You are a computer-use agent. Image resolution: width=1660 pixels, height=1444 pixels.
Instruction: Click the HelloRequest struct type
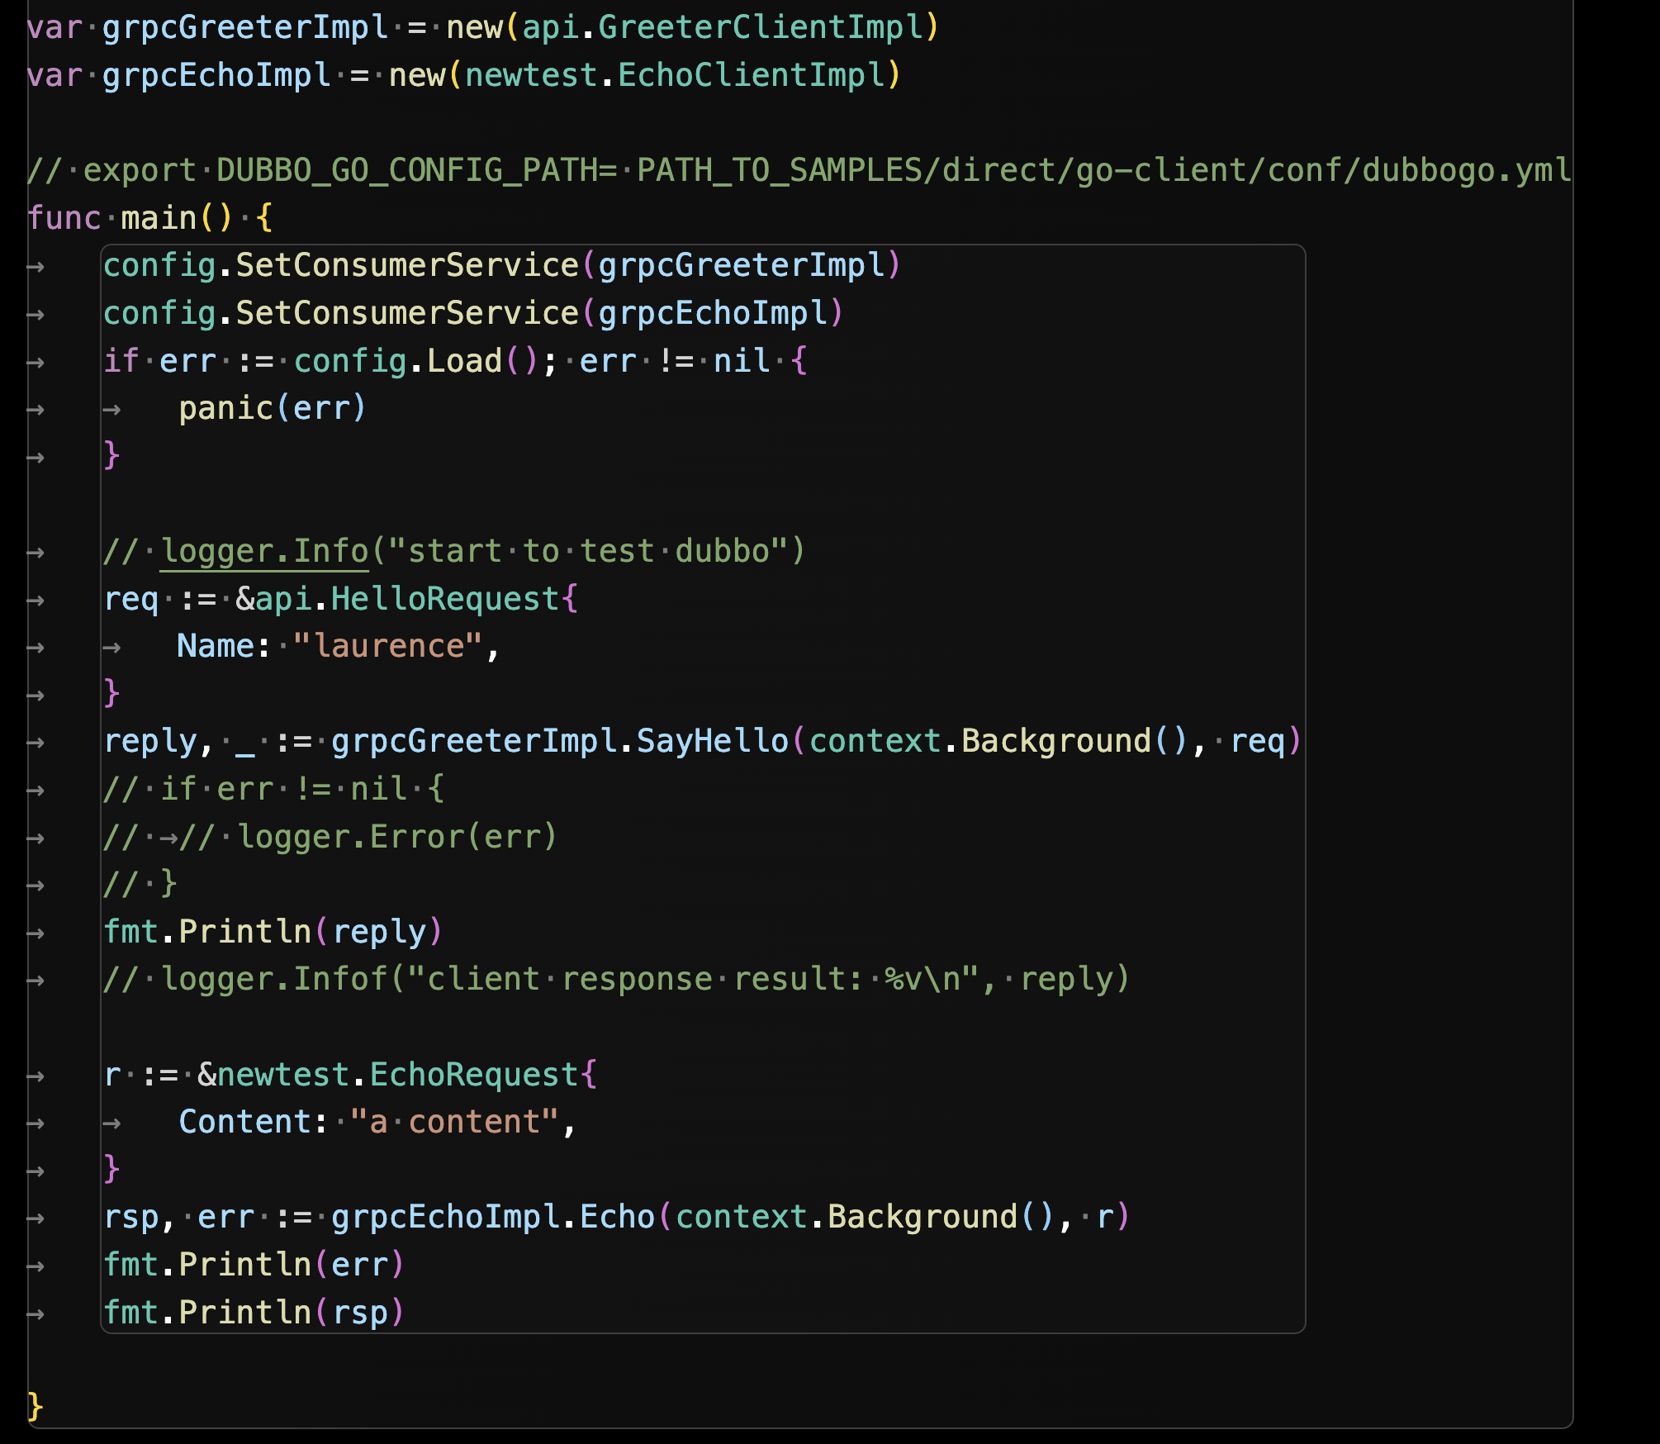(445, 599)
